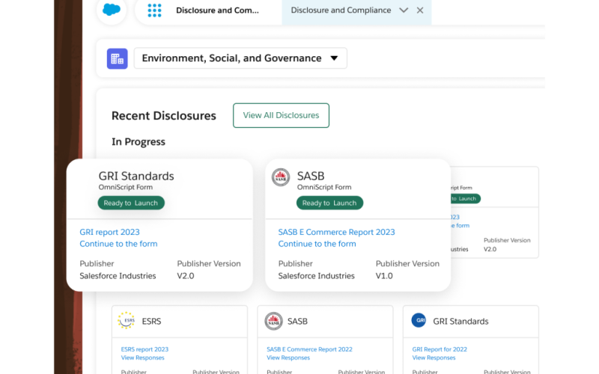Click View Responses under SASB 2022 report
Image resolution: width=599 pixels, height=374 pixels.
coord(288,358)
